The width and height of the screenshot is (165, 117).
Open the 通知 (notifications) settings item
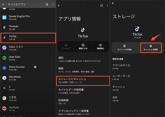[x=82, y=59]
